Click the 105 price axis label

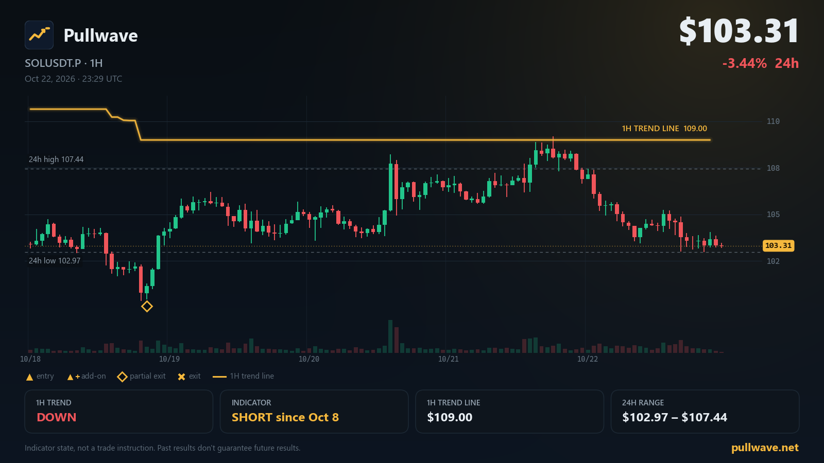click(773, 215)
